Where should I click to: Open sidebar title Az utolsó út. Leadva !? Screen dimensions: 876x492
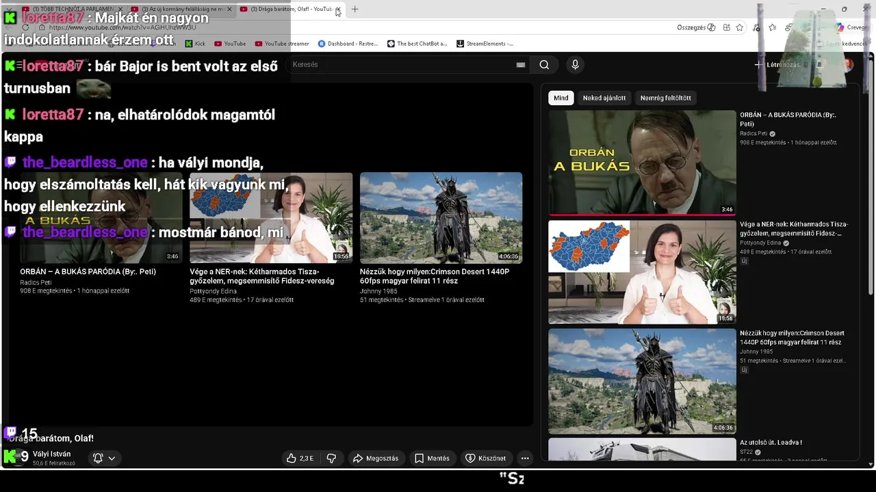(771, 443)
